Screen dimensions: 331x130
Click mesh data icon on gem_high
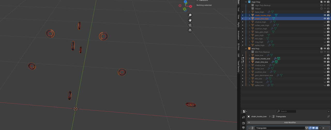[269, 35]
